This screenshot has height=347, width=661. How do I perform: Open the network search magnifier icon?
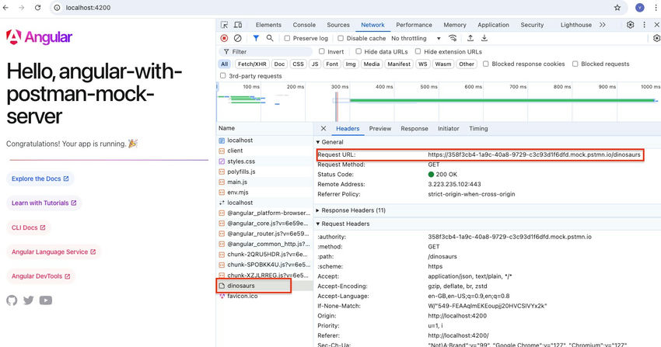pyautogui.click(x=270, y=38)
